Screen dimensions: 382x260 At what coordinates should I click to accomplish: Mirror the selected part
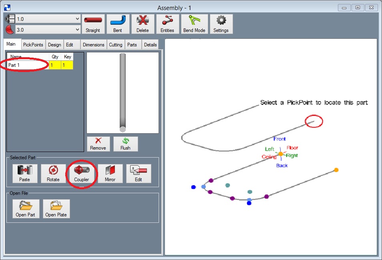(x=110, y=174)
